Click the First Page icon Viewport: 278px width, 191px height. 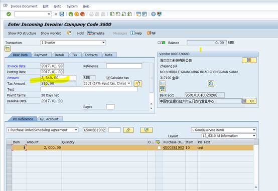pyautogui.click(x=112, y=14)
